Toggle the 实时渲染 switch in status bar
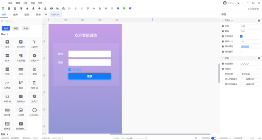262x140 pixels. 214,138
